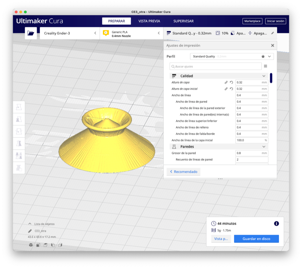302x268 pixels.
Task: Click pencil icon next to CE3_otra
Action: [x=30, y=231]
